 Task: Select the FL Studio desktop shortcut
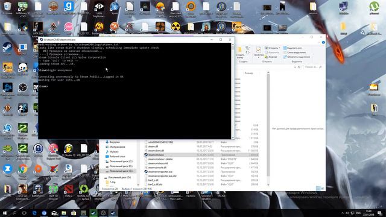pyautogui.click(x=68, y=149)
